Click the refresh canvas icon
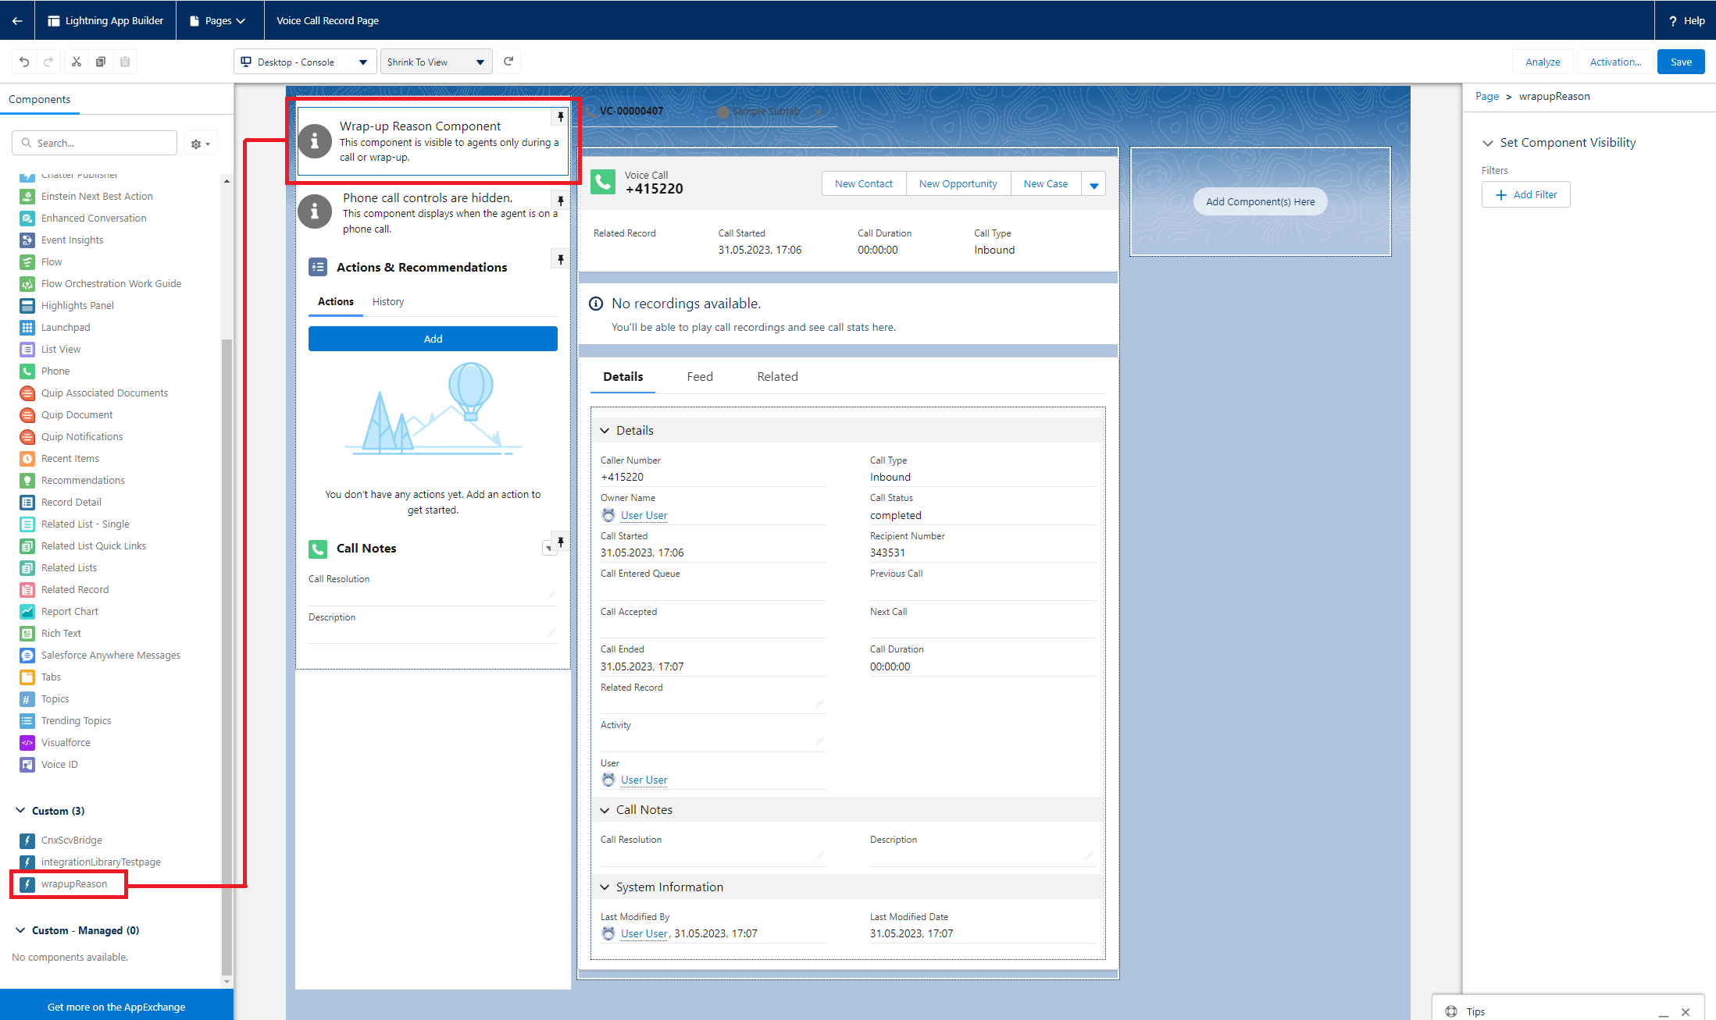This screenshot has height=1020, width=1716. 508,62
